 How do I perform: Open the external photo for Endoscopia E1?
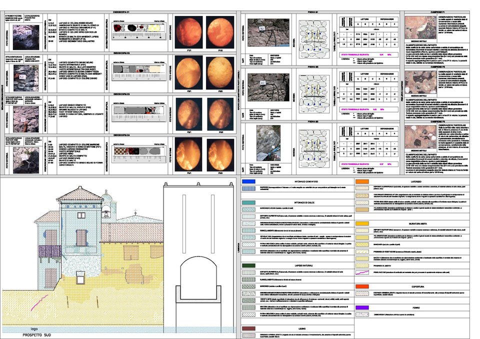[26, 37]
